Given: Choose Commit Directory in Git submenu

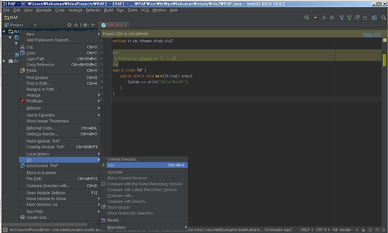Looking at the screenshot, I should coord(144,159).
